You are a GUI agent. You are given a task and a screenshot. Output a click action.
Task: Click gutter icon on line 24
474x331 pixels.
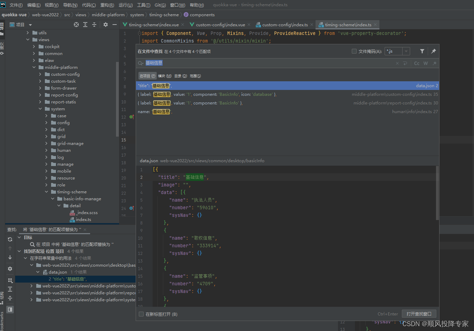point(132,208)
